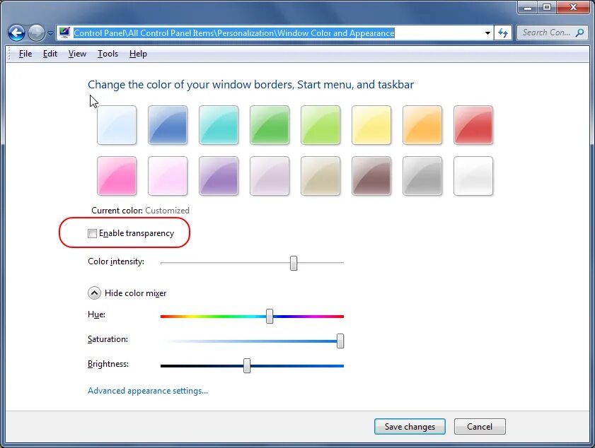Click the Save changes button
Viewport: 595px width, 448px height.
pos(410,426)
